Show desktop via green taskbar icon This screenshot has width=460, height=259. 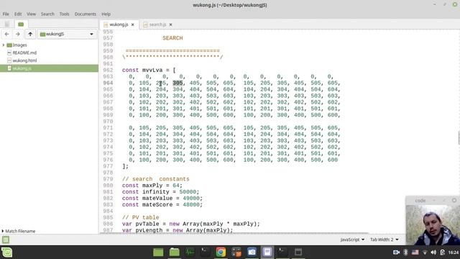(x=158, y=253)
